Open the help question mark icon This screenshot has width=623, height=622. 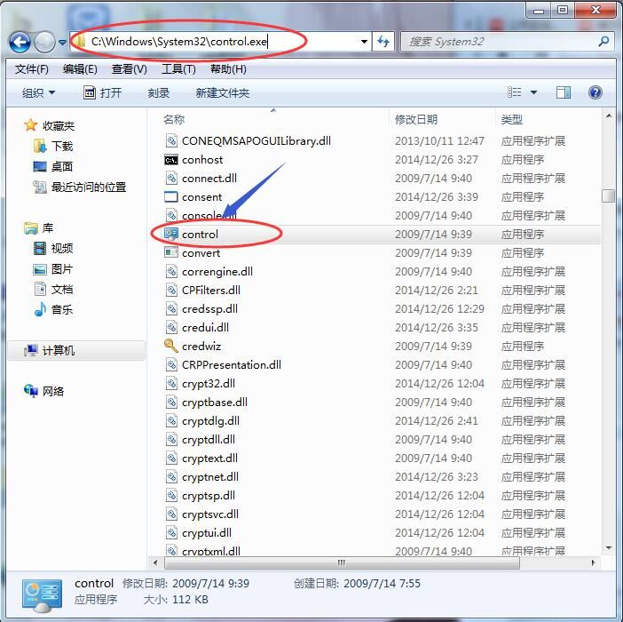point(595,92)
